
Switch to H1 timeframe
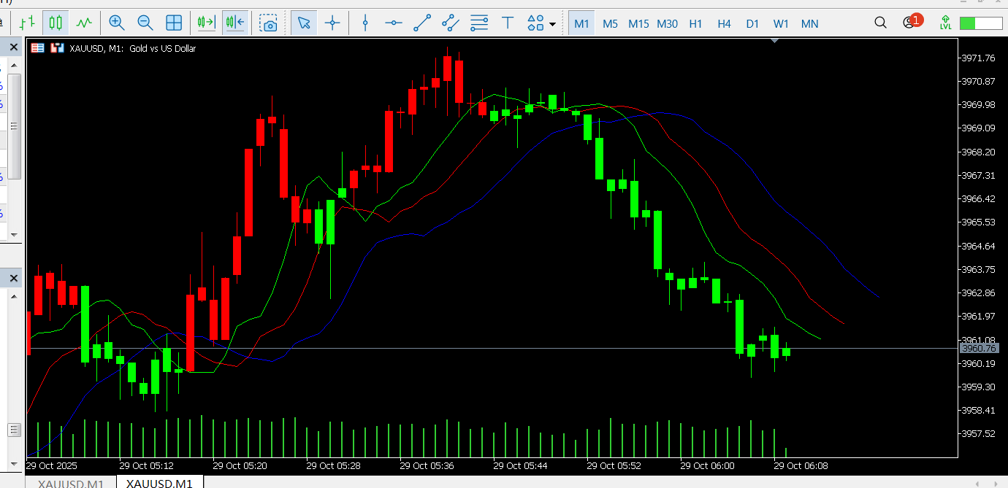(x=695, y=23)
